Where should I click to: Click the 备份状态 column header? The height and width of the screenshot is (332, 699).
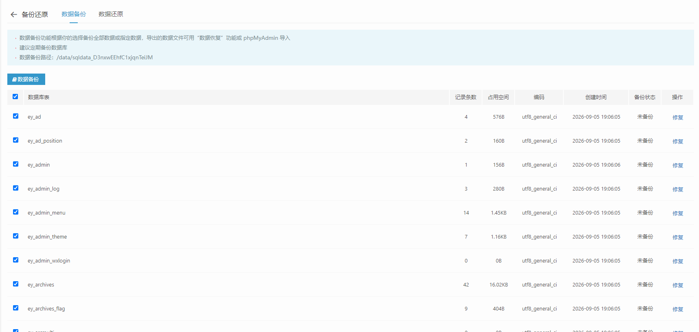click(x=645, y=98)
